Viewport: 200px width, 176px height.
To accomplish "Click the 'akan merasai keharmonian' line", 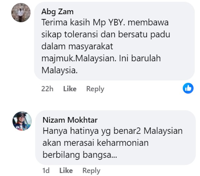I will click(95, 143).
